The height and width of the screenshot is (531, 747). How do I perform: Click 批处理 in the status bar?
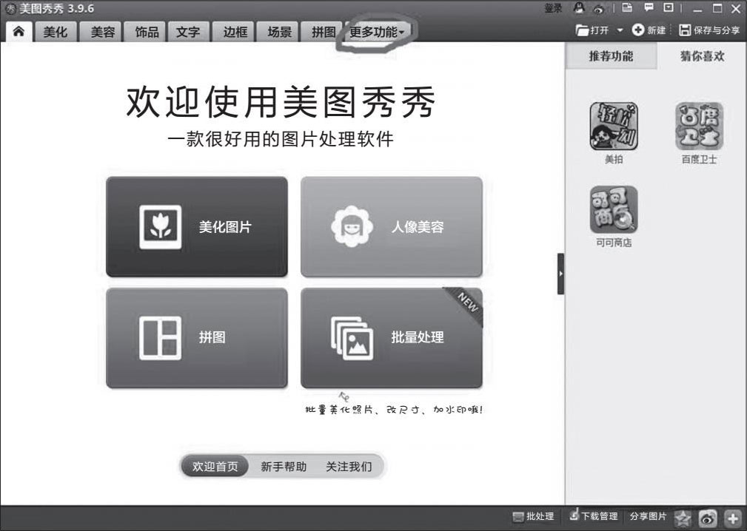click(533, 517)
